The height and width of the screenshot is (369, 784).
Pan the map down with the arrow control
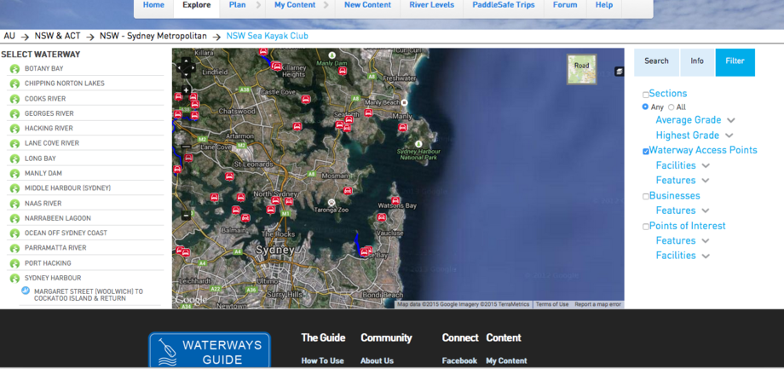pos(186,74)
